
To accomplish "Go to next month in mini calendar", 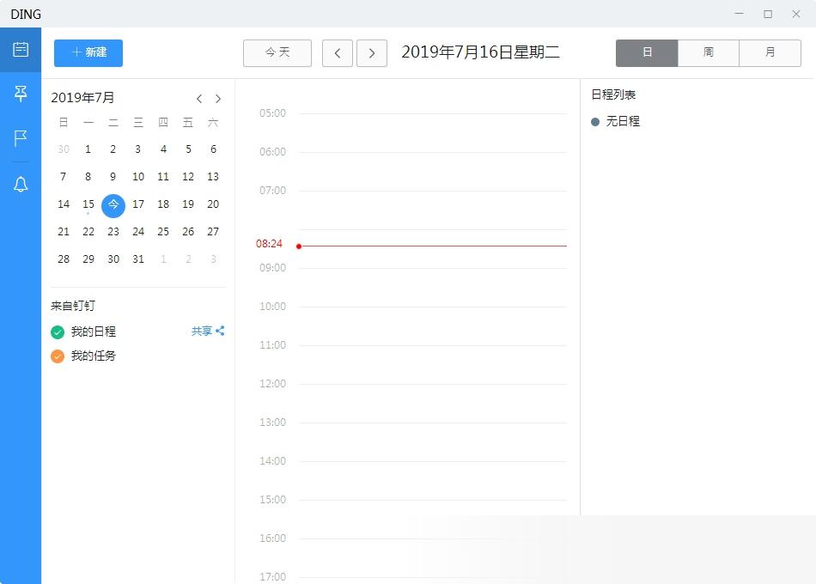I will pyautogui.click(x=218, y=99).
